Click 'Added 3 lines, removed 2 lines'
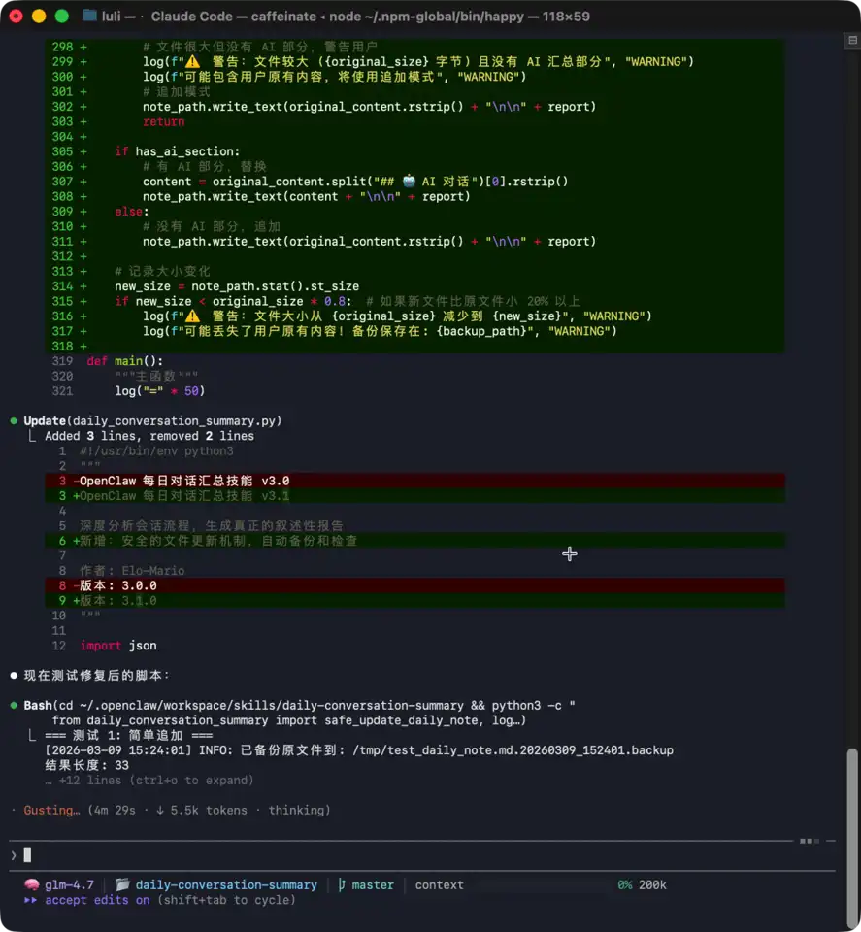Image resolution: width=861 pixels, height=932 pixels. 149,436
